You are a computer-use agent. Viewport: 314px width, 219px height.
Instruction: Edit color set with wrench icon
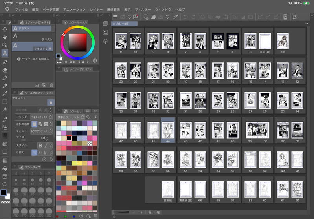[x=88, y=117]
